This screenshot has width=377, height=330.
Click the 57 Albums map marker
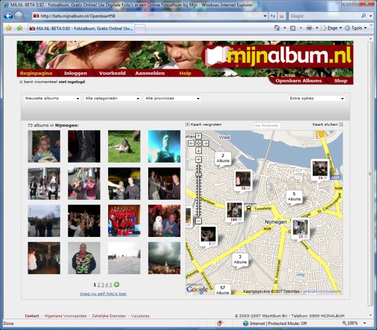click(x=222, y=290)
